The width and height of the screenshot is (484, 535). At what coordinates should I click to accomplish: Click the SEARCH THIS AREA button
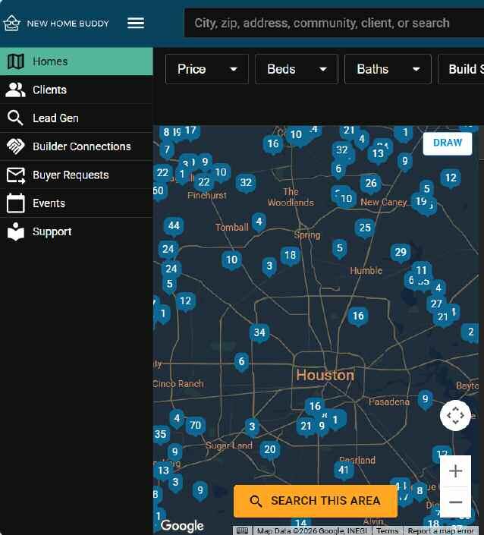click(316, 501)
